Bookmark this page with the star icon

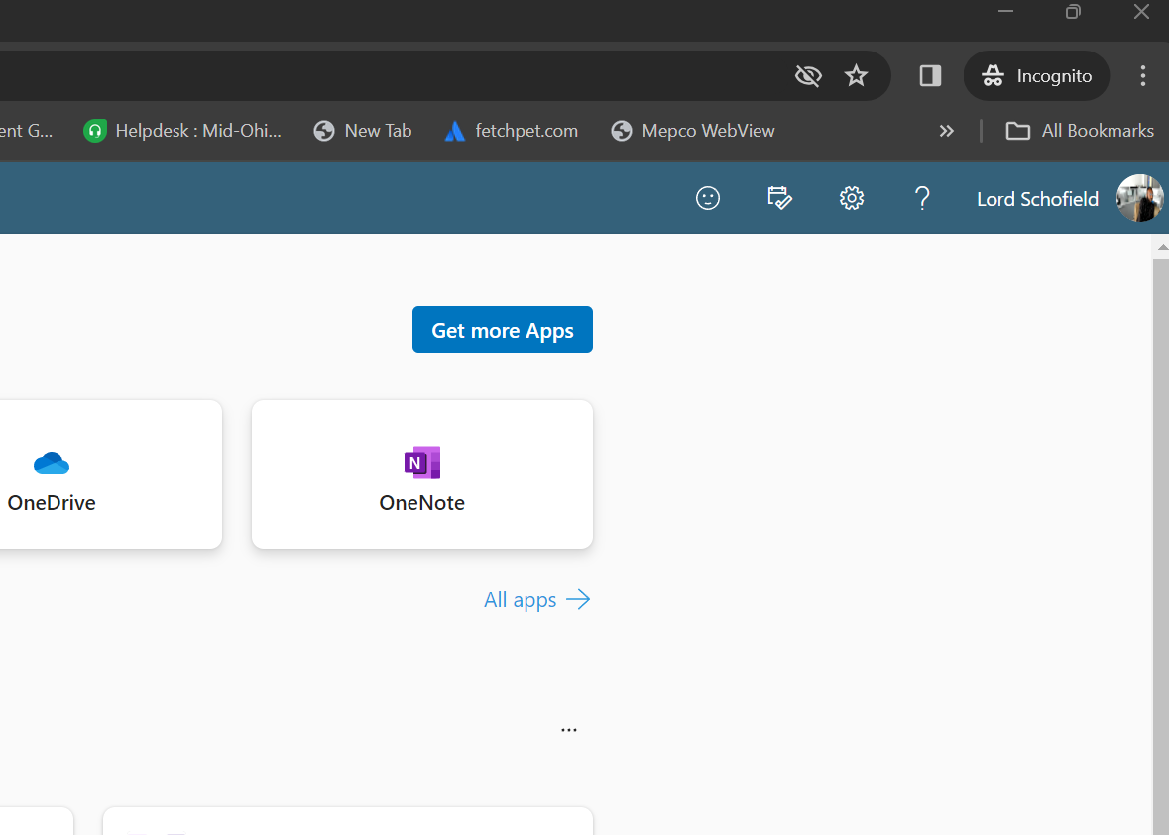point(856,76)
